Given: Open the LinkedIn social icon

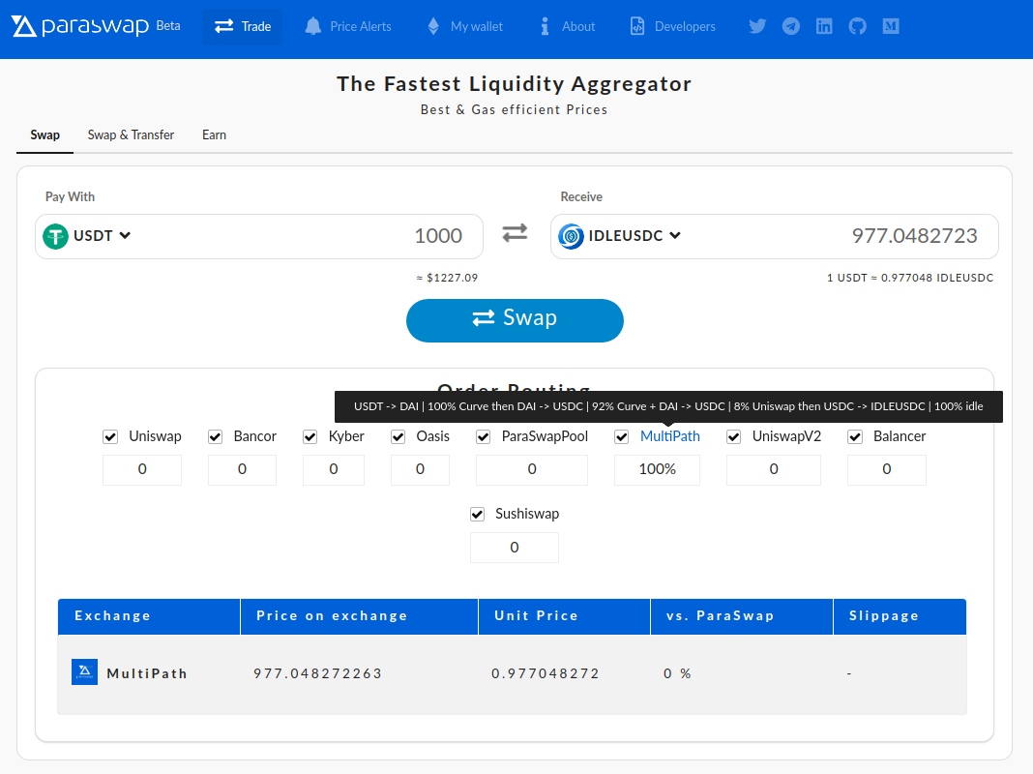Looking at the screenshot, I should (824, 26).
